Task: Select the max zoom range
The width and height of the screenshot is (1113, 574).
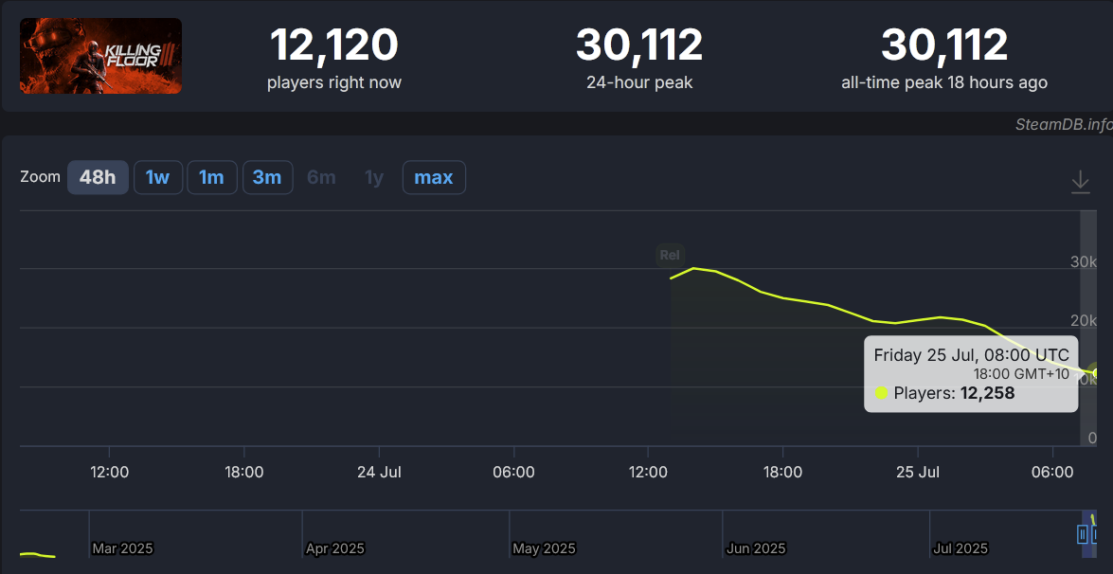Action: tap(434, 177)
